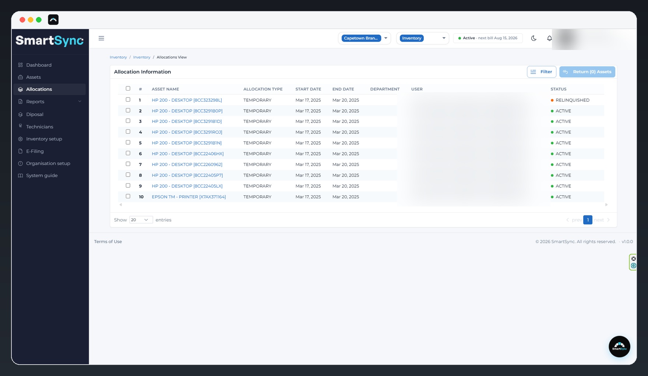Open SmartSync chat bubble at bottom right
648x376 pixels.
619,347
